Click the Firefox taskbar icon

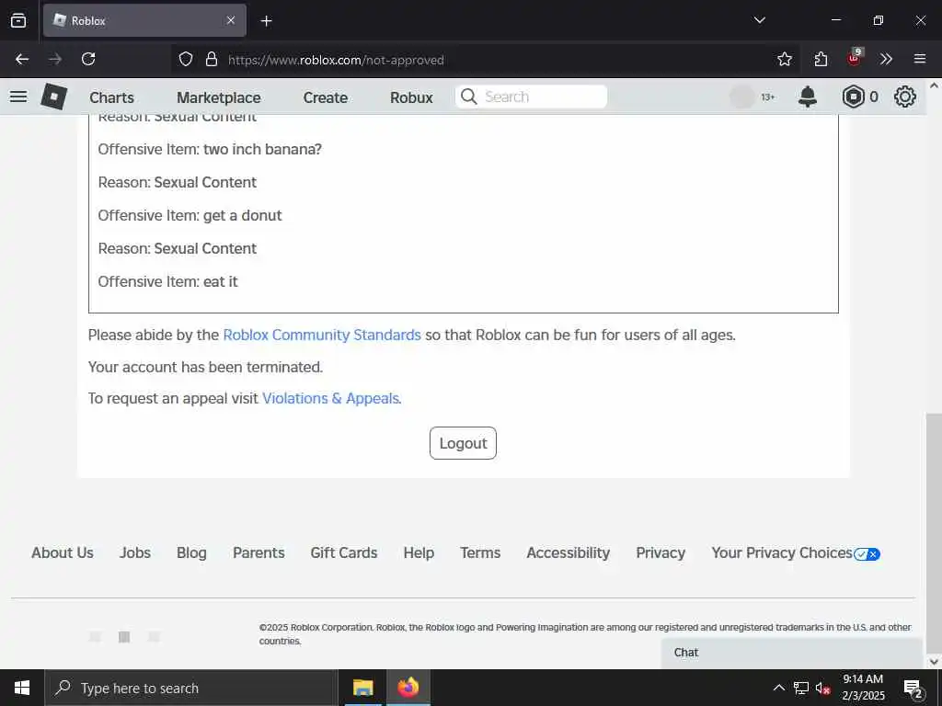tap(408, 688)
